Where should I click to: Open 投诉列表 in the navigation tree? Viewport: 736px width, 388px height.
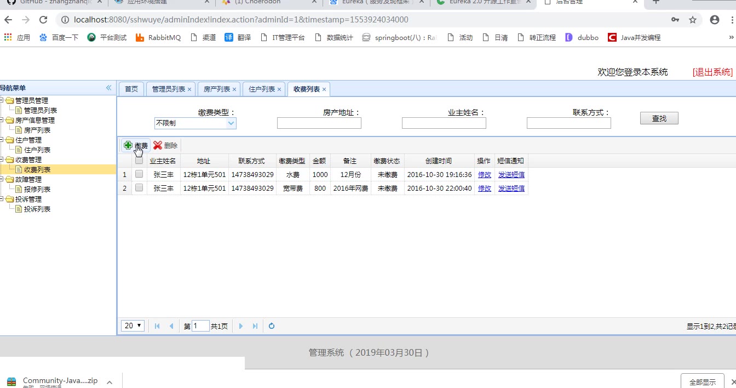37,209
